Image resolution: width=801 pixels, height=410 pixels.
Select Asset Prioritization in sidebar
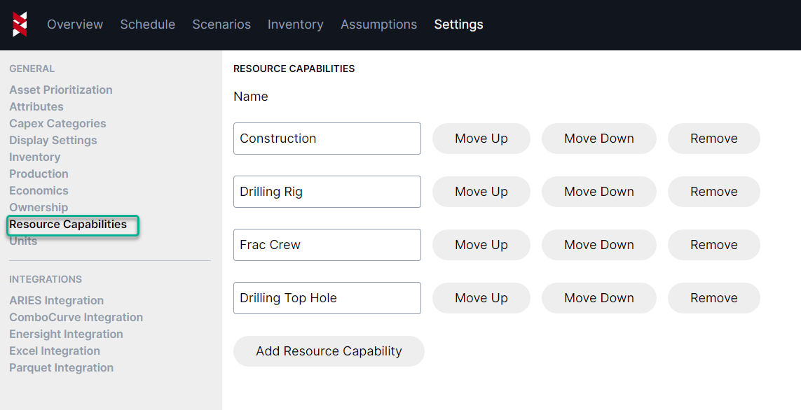tap(61, 90)
